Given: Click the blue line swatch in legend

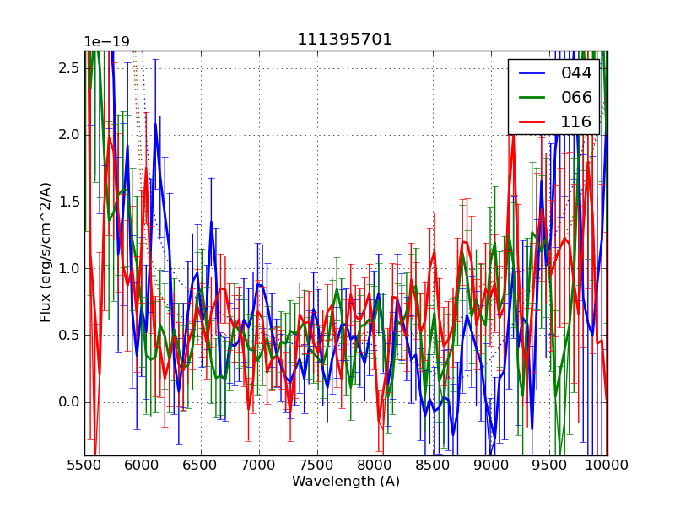Looking at the screenshot, I should click(x=532, y=73).
